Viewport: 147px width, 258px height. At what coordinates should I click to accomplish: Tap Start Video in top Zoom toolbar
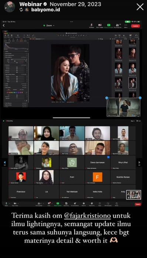point(100,26)
